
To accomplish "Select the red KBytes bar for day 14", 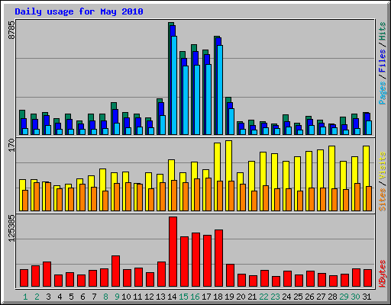I will tap(173, 252).
